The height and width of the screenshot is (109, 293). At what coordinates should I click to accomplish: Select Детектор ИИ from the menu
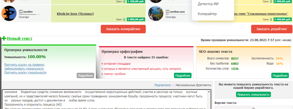click(x=208, y=4)
